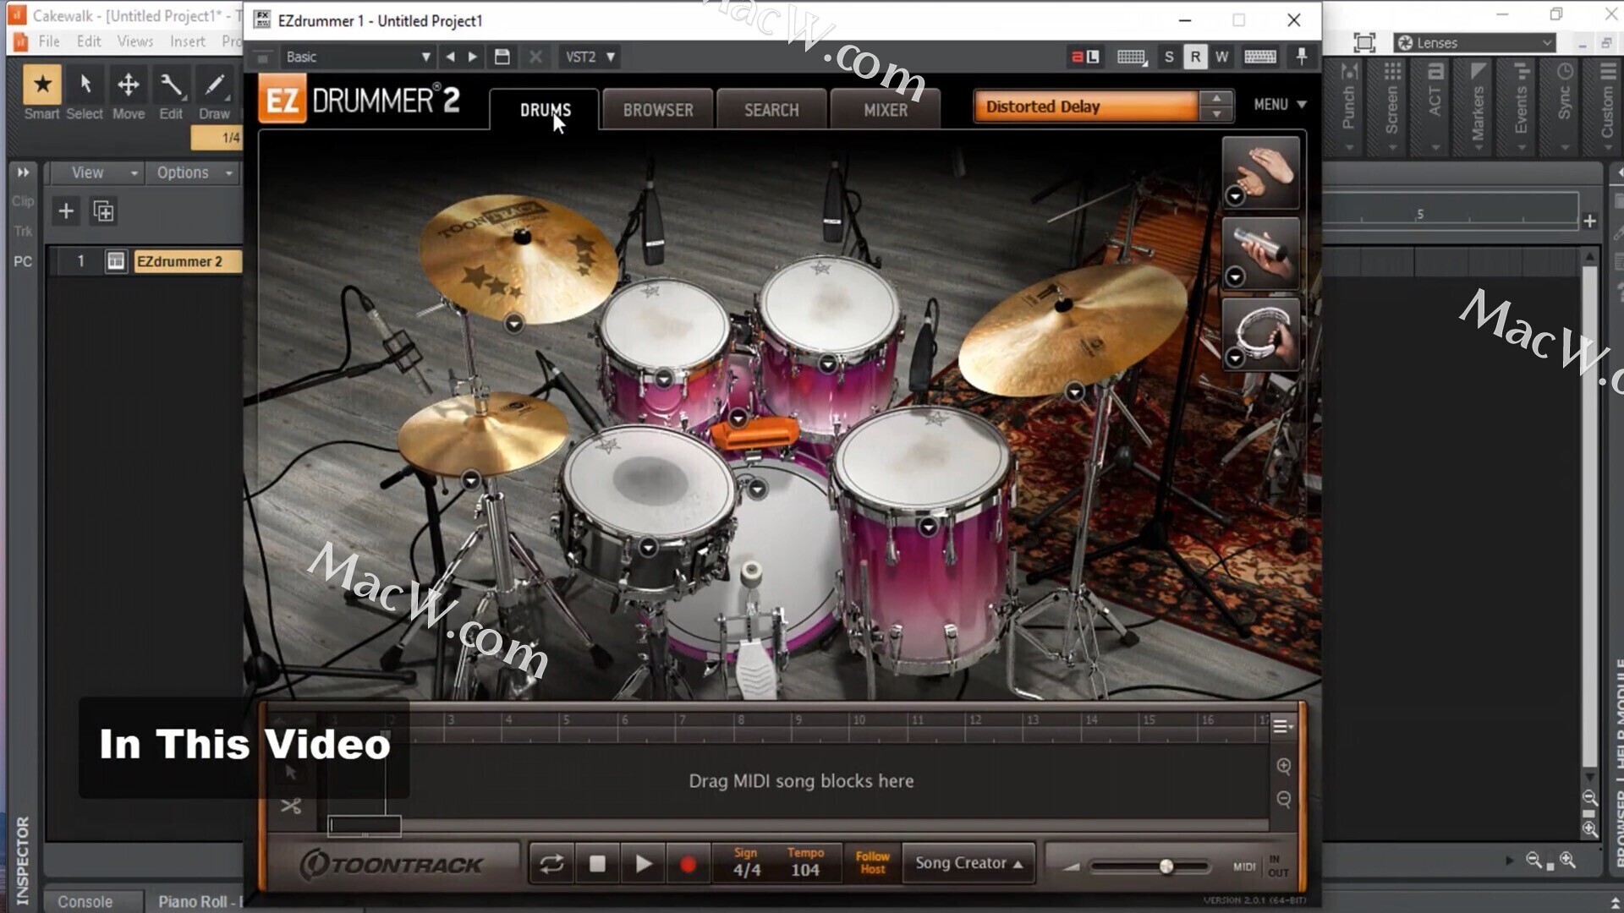
Task: Open the floor tom instrument dropdown
Action: (928, 527)
